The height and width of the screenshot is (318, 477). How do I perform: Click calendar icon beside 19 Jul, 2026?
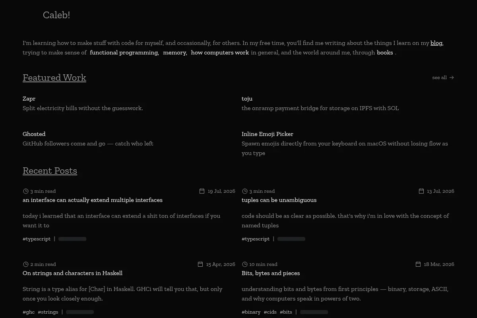tap(202, 191)
